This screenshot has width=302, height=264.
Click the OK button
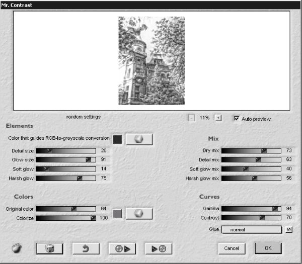pyautogui.click(x=268, y=248)
